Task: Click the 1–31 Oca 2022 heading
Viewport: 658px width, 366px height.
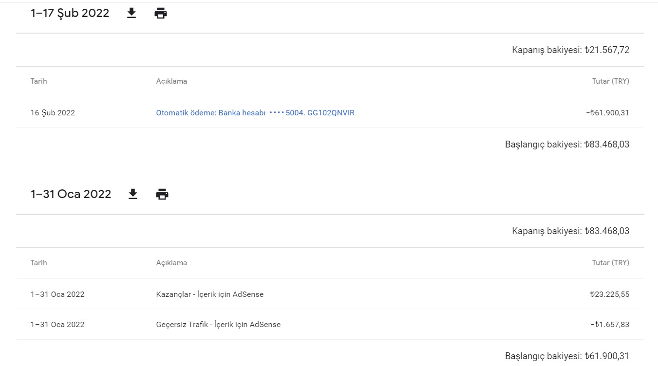Action: click(x=71, y=194)
